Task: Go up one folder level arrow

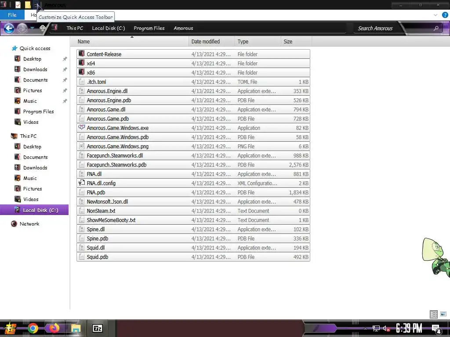Action: pyautogui.click(x=43, y=28)
